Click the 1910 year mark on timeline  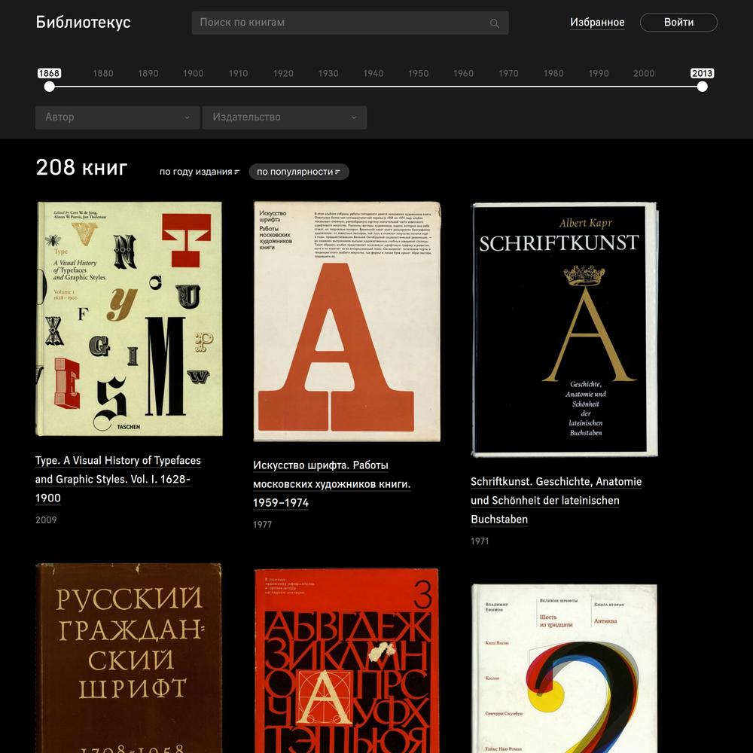click(x=238, y=74)
